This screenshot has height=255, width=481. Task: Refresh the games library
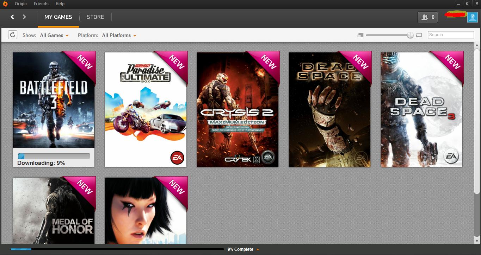point(13,35)
